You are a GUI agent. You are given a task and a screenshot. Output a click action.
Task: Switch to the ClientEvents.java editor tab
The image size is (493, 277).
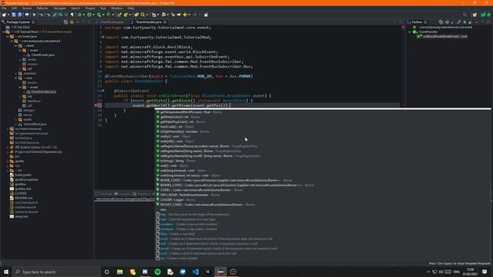(x=112, y=22)
